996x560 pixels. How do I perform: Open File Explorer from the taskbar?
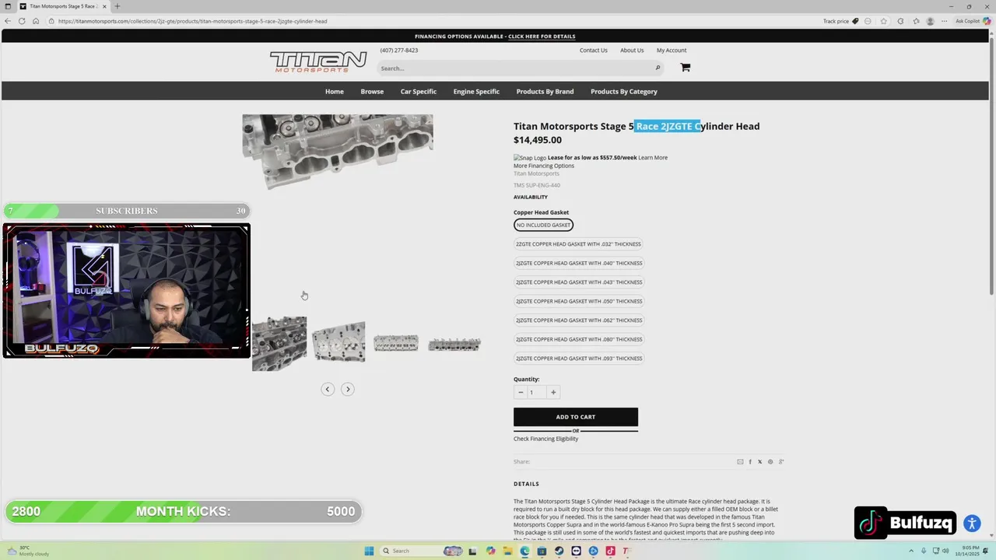click(x=507, y=551)
